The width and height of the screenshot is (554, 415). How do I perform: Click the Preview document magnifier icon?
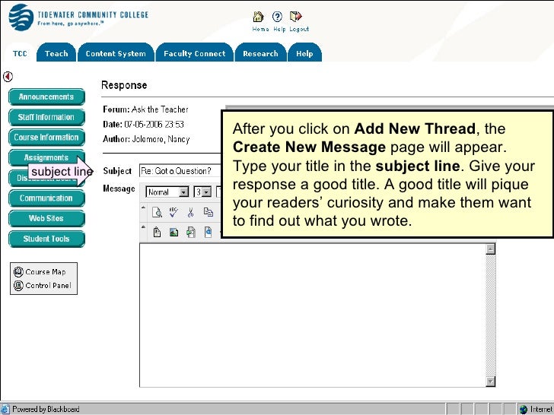coord(157,212)
